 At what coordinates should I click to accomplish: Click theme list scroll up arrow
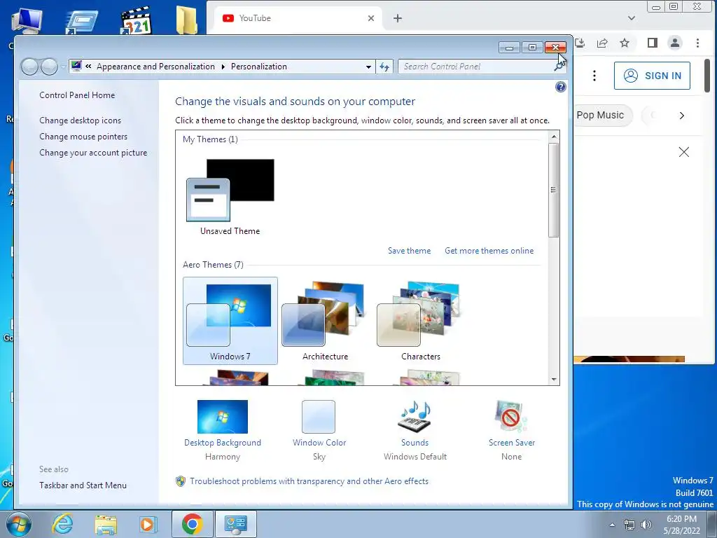click(x=554, y=137)
